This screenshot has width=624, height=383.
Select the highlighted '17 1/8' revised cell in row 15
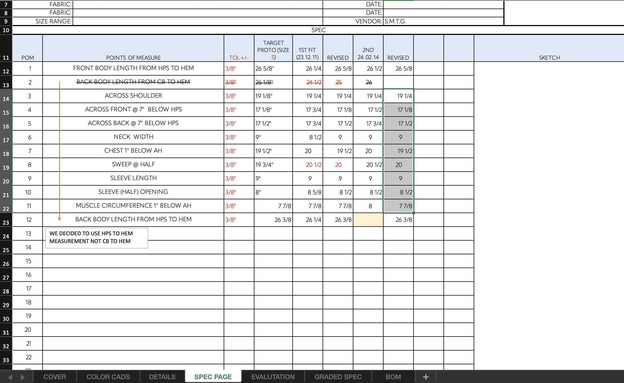coord(398,110)
